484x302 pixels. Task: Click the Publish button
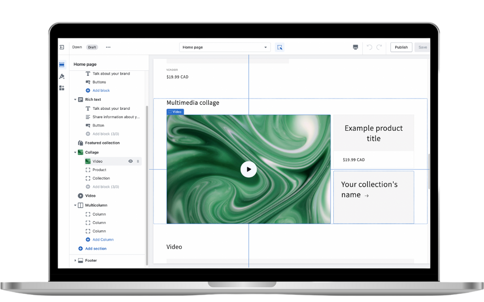point(401,47)
